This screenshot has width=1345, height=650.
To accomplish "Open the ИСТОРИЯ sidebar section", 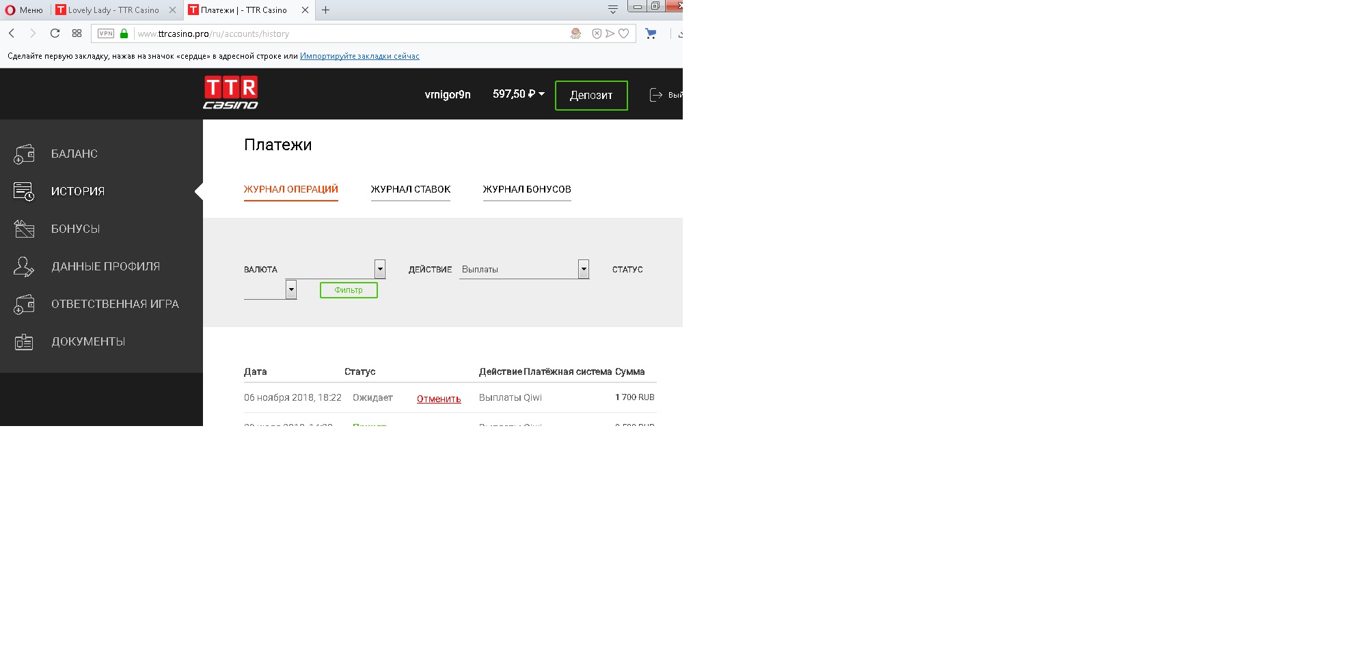I will tap(78, 192).
